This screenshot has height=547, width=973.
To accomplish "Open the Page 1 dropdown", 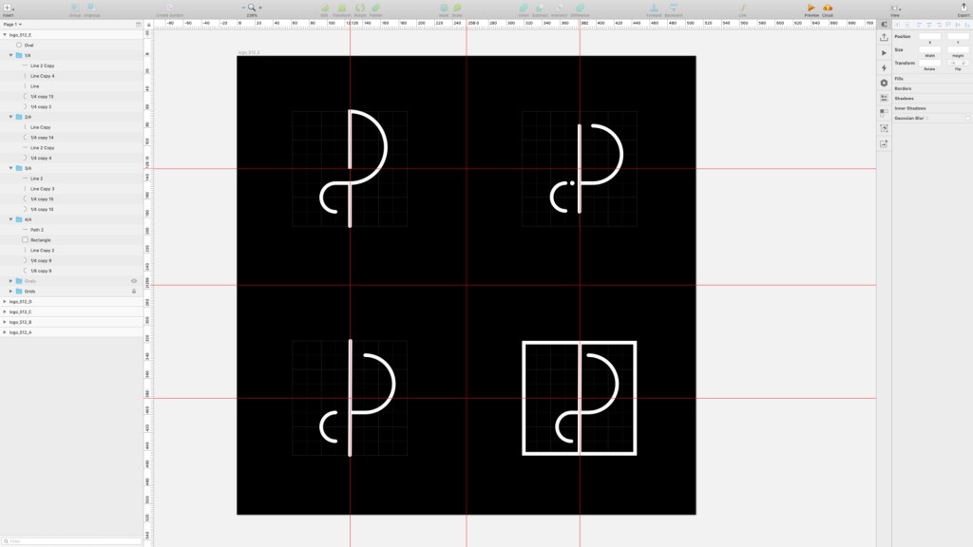I will (x=12, y=24).
